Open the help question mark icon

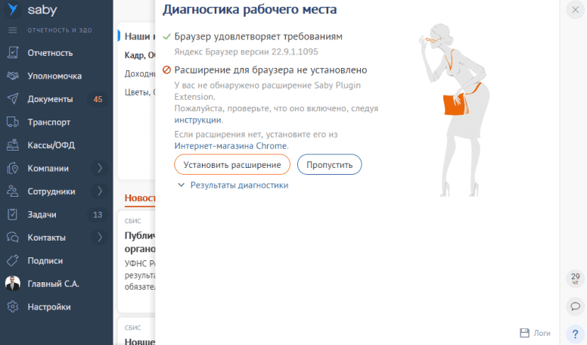point(576,334)
